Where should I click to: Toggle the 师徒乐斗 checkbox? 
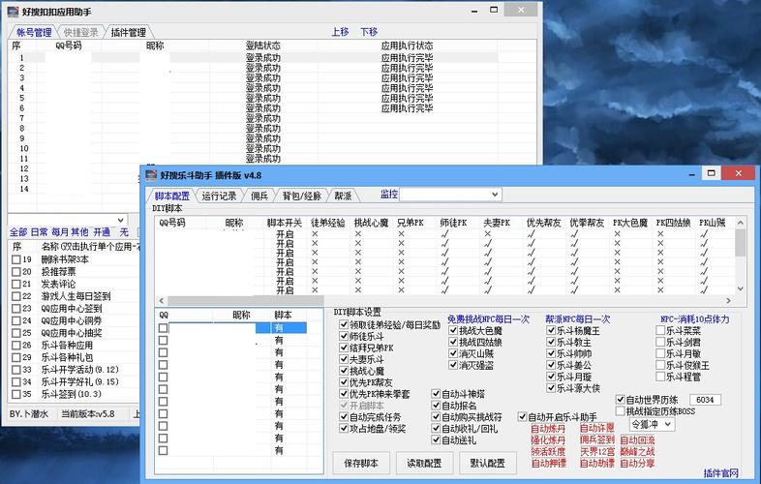pos(344,336)
